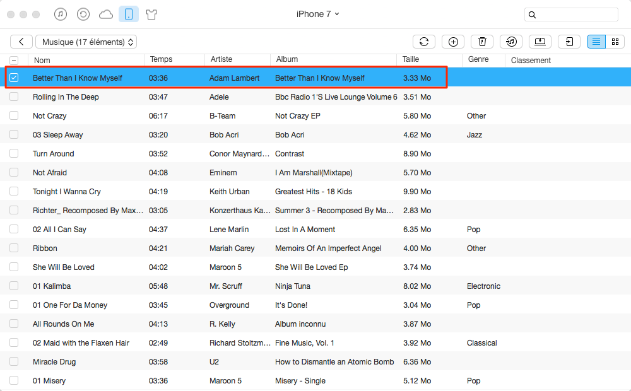Click artist U2
The height and width of the screenshot is (391, 631).
[x=214, y=361]
